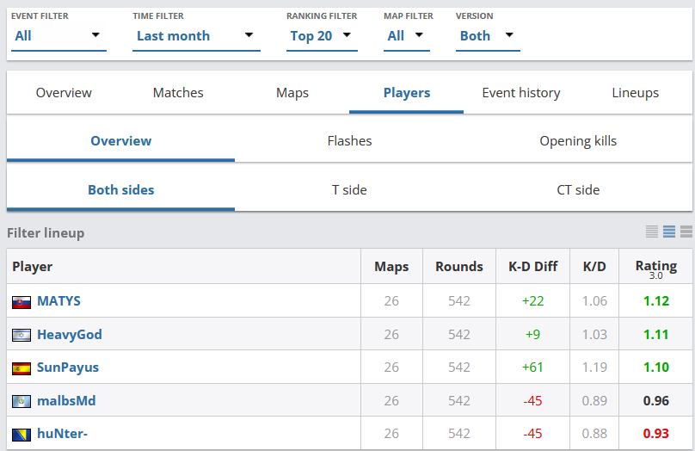This screenshot has height=451, width=695.
Task: Open the Ranking Filter Top 20 dropdown
Action: [x=322, y=35]
